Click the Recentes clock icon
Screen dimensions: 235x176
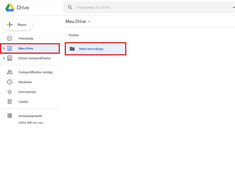pos(10,82)
